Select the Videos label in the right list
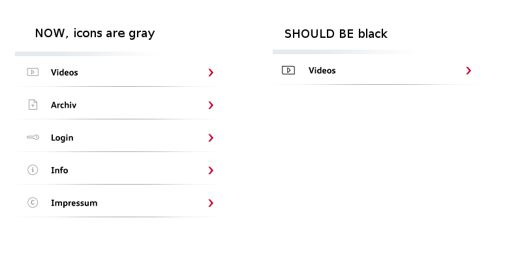The image size is (522, 261). pyautogui.click(x=322, y=70)
